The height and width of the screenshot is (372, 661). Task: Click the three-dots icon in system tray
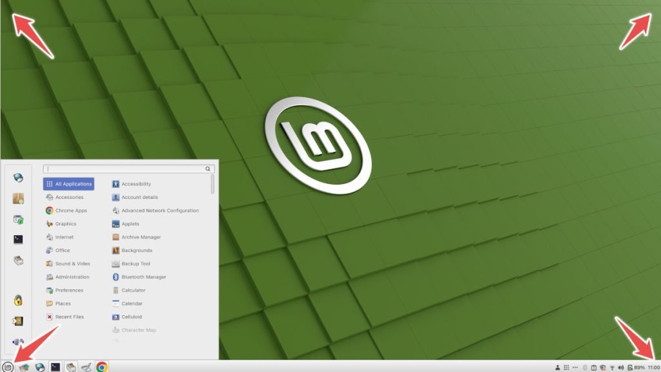click(575, 367)
